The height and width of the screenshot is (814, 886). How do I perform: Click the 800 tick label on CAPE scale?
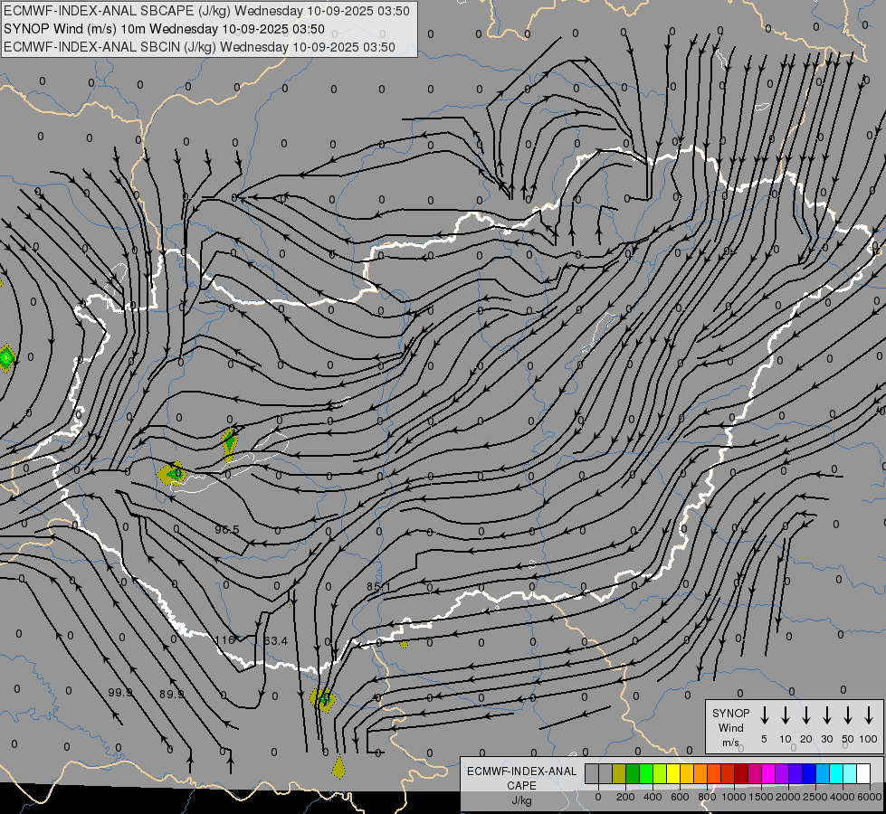[x=707, y=797]
